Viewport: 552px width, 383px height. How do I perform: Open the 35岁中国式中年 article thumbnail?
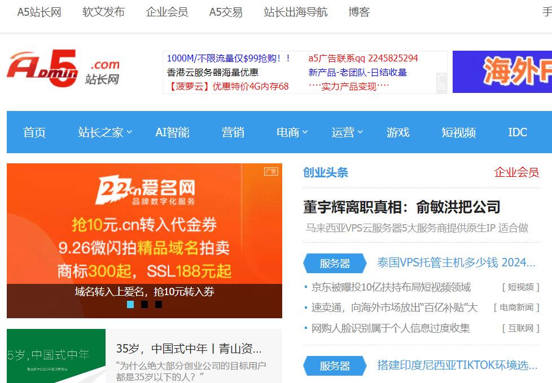point(56,356)
